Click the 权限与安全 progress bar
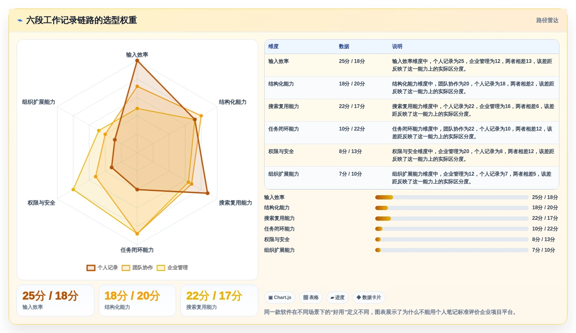576x333 pixels. coord(452,239)
